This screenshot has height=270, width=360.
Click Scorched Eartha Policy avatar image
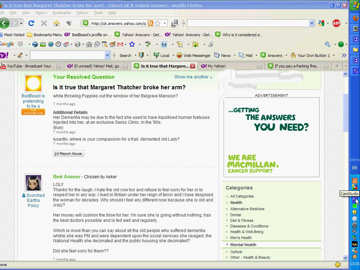33,182
